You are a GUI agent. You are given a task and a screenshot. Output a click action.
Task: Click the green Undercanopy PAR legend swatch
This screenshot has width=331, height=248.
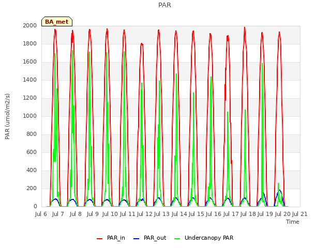tap(177, 238)
